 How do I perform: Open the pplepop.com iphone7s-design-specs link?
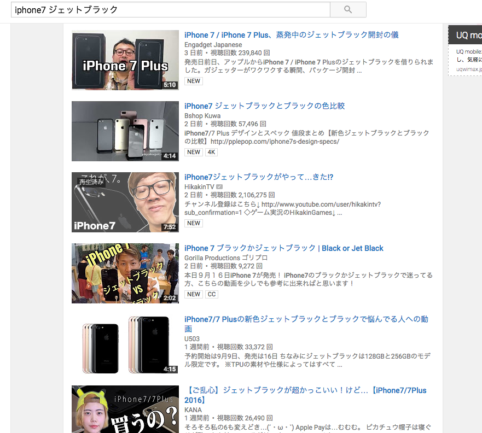(x=275, y=142)
